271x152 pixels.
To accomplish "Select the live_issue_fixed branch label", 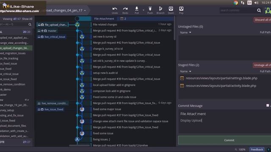I will 50,109.
